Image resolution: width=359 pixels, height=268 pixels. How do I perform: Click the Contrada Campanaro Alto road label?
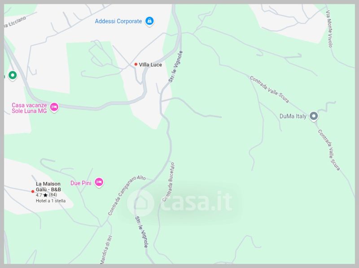(127, 195)
